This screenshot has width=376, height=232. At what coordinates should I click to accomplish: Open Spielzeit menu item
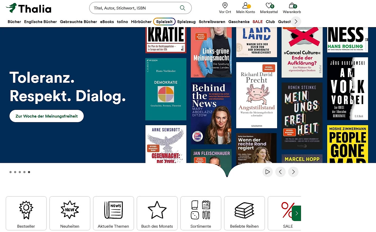tap(164, 22)
